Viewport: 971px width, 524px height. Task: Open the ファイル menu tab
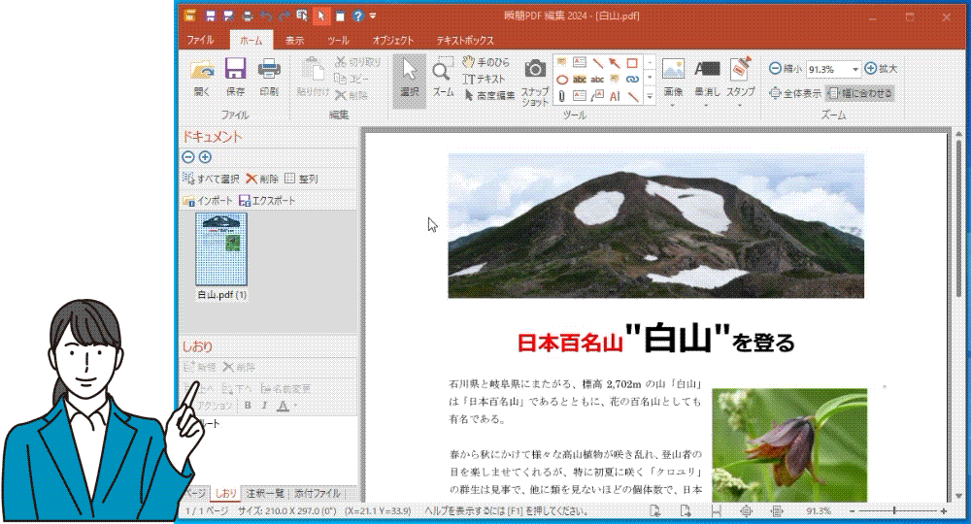coord(200,41)
